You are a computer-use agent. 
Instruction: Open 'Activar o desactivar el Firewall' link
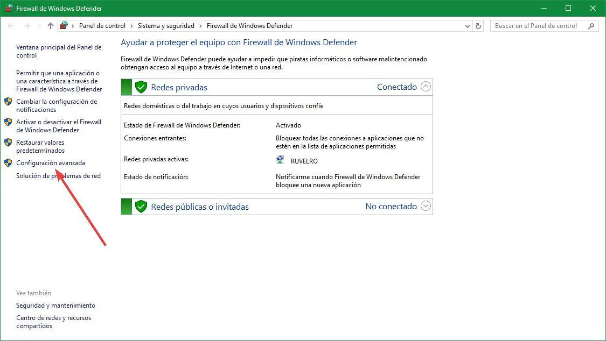point(59,126)
